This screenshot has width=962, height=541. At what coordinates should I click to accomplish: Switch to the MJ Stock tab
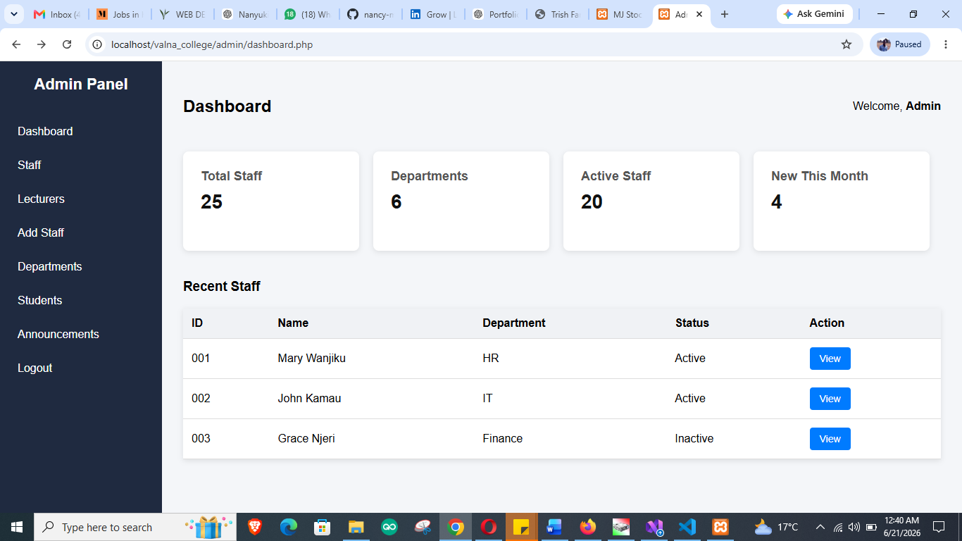[619, 14]
